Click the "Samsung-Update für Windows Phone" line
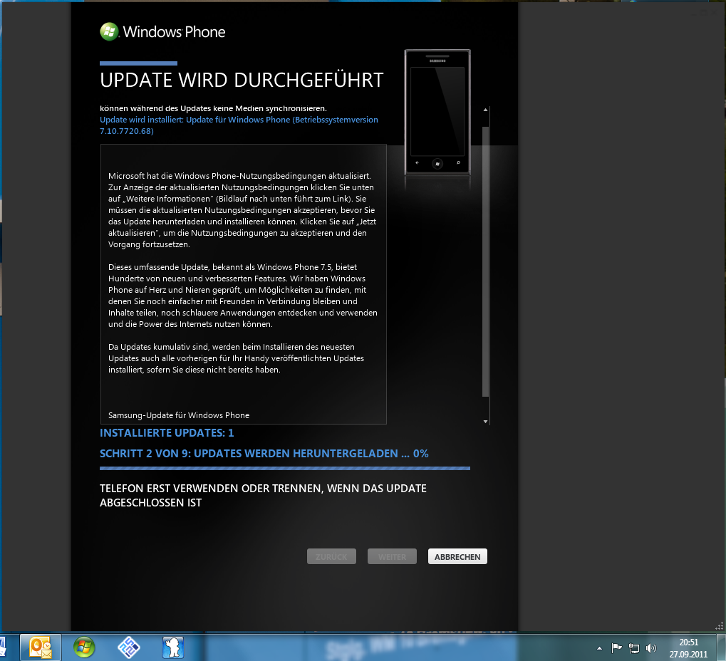The width and height of the screenshot is (726, 661). [179, 415]
